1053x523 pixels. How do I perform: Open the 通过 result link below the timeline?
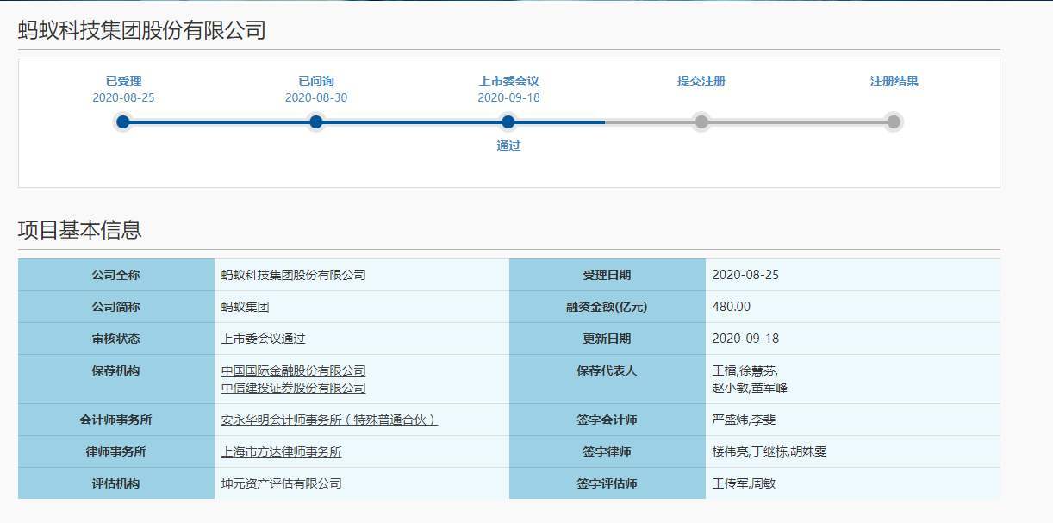pos(507,146)
